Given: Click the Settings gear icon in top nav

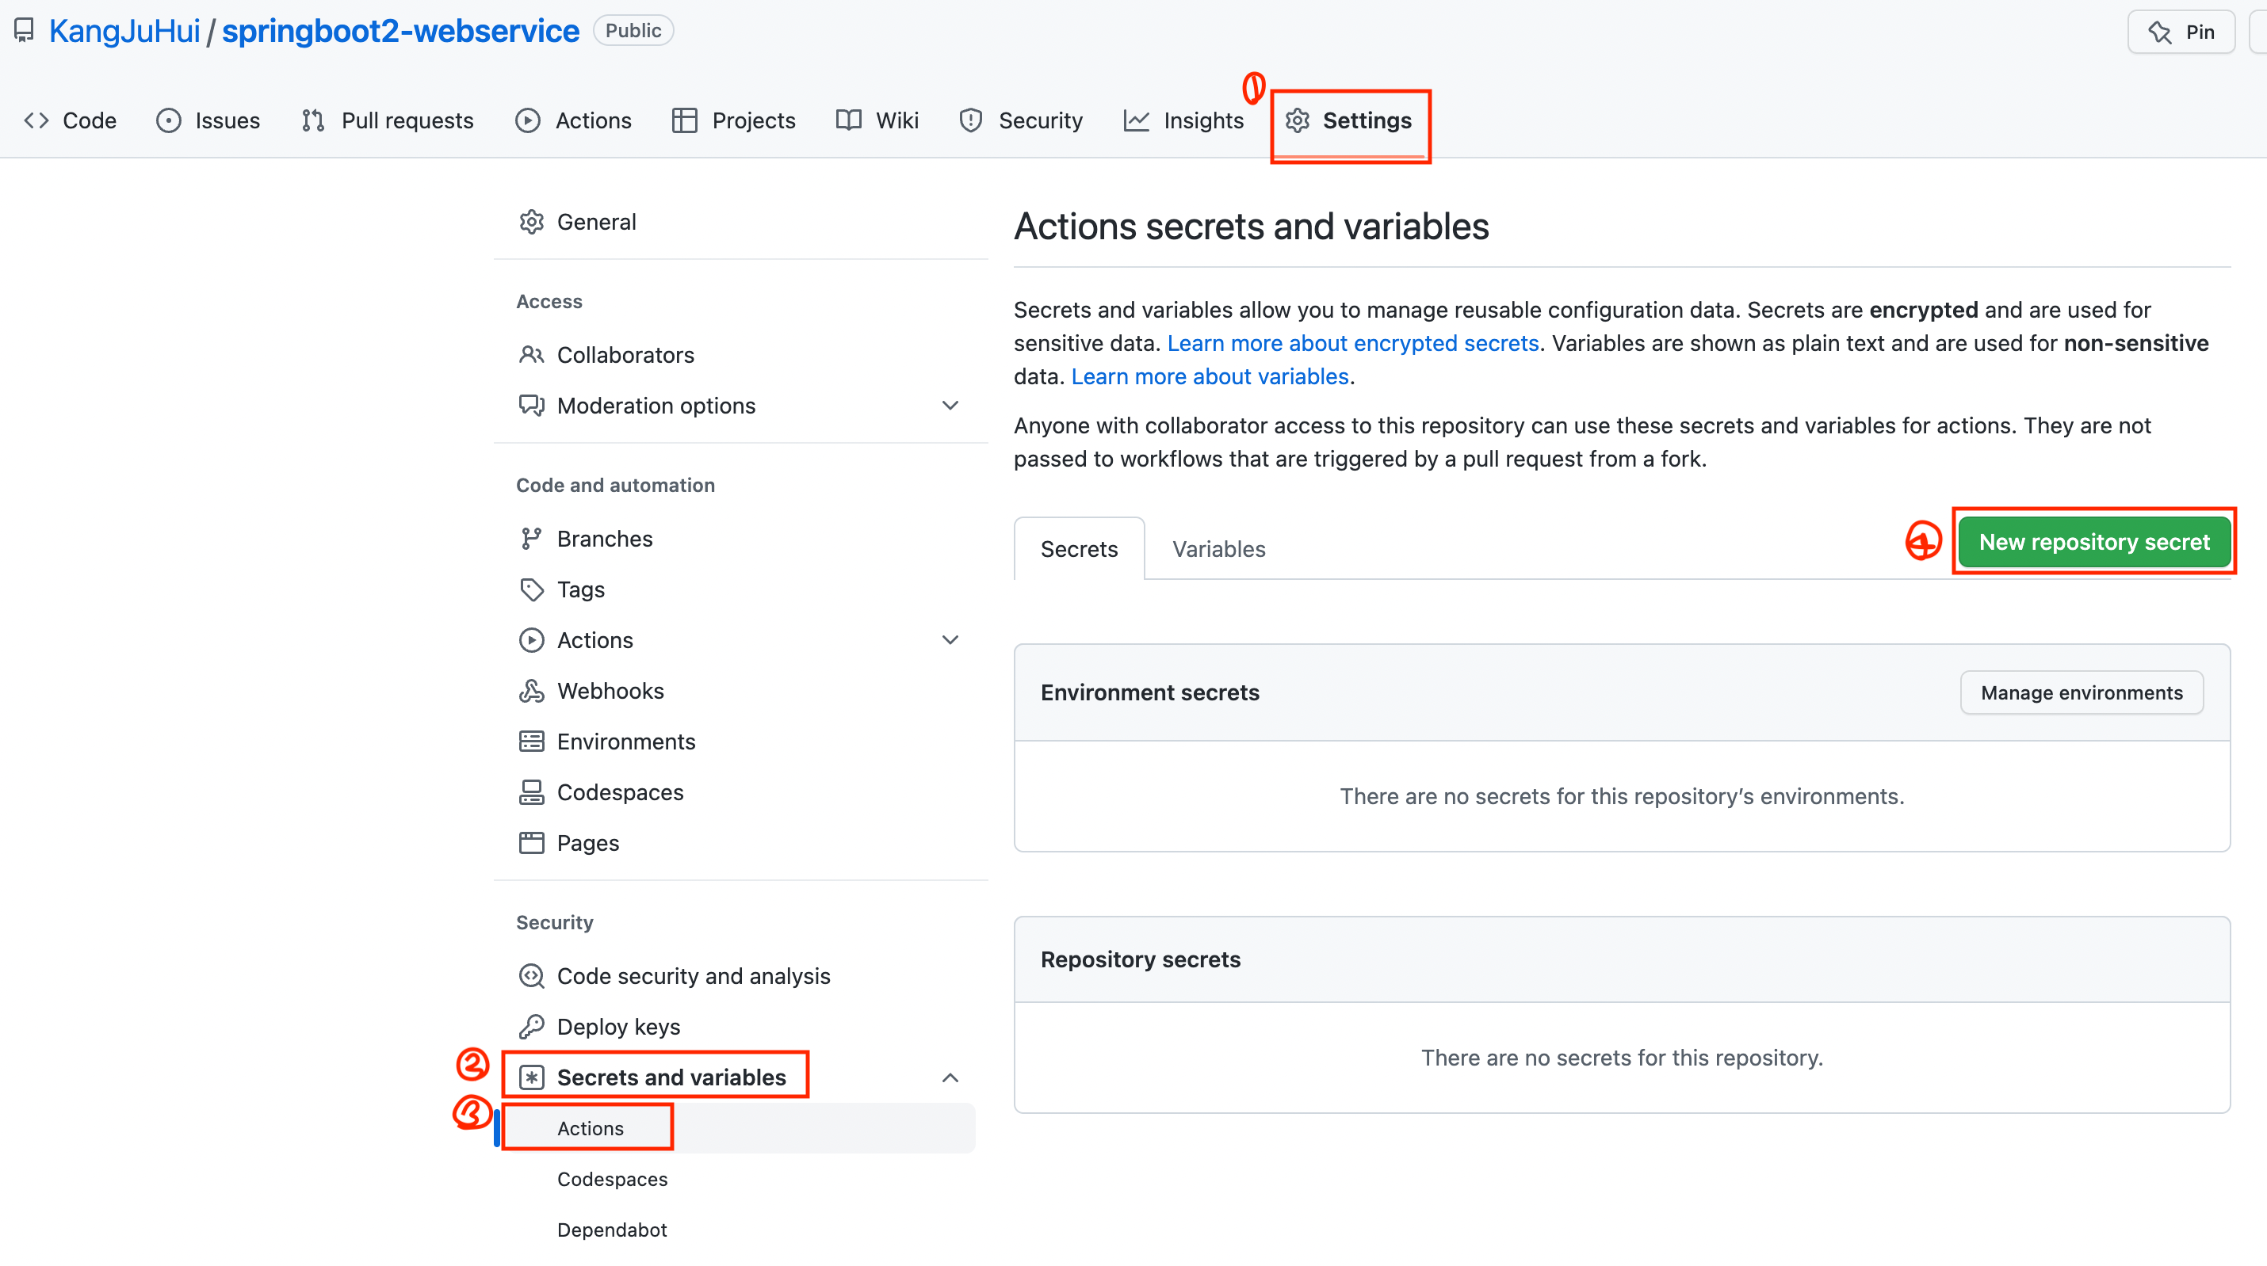Looking at the screenshot, I should click(x=1298, y=120).
